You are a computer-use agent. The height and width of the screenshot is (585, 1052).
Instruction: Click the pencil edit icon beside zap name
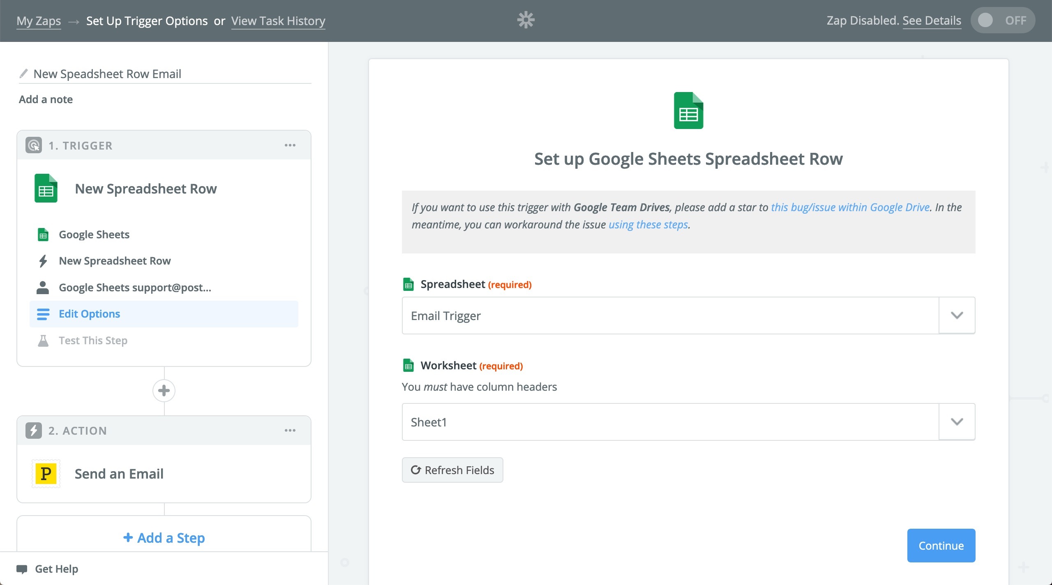(24, 74)
